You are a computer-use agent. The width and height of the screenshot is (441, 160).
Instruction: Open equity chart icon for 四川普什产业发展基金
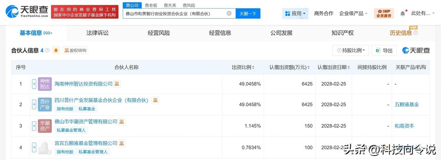click(155, 100)
